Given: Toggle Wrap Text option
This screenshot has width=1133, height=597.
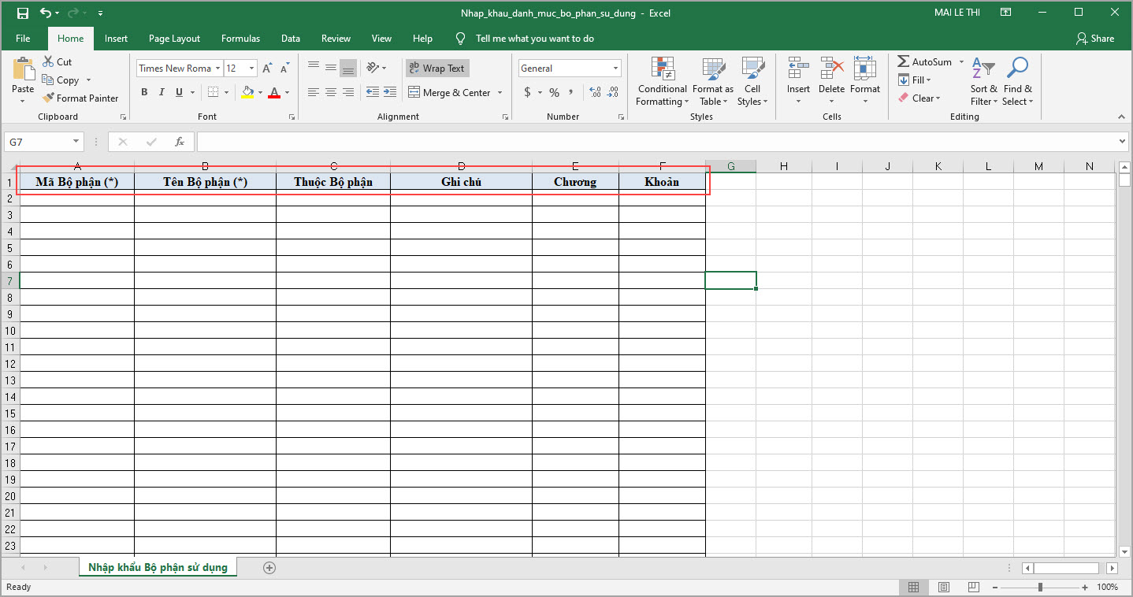Looking at the screenshot, I should (437, 69).
